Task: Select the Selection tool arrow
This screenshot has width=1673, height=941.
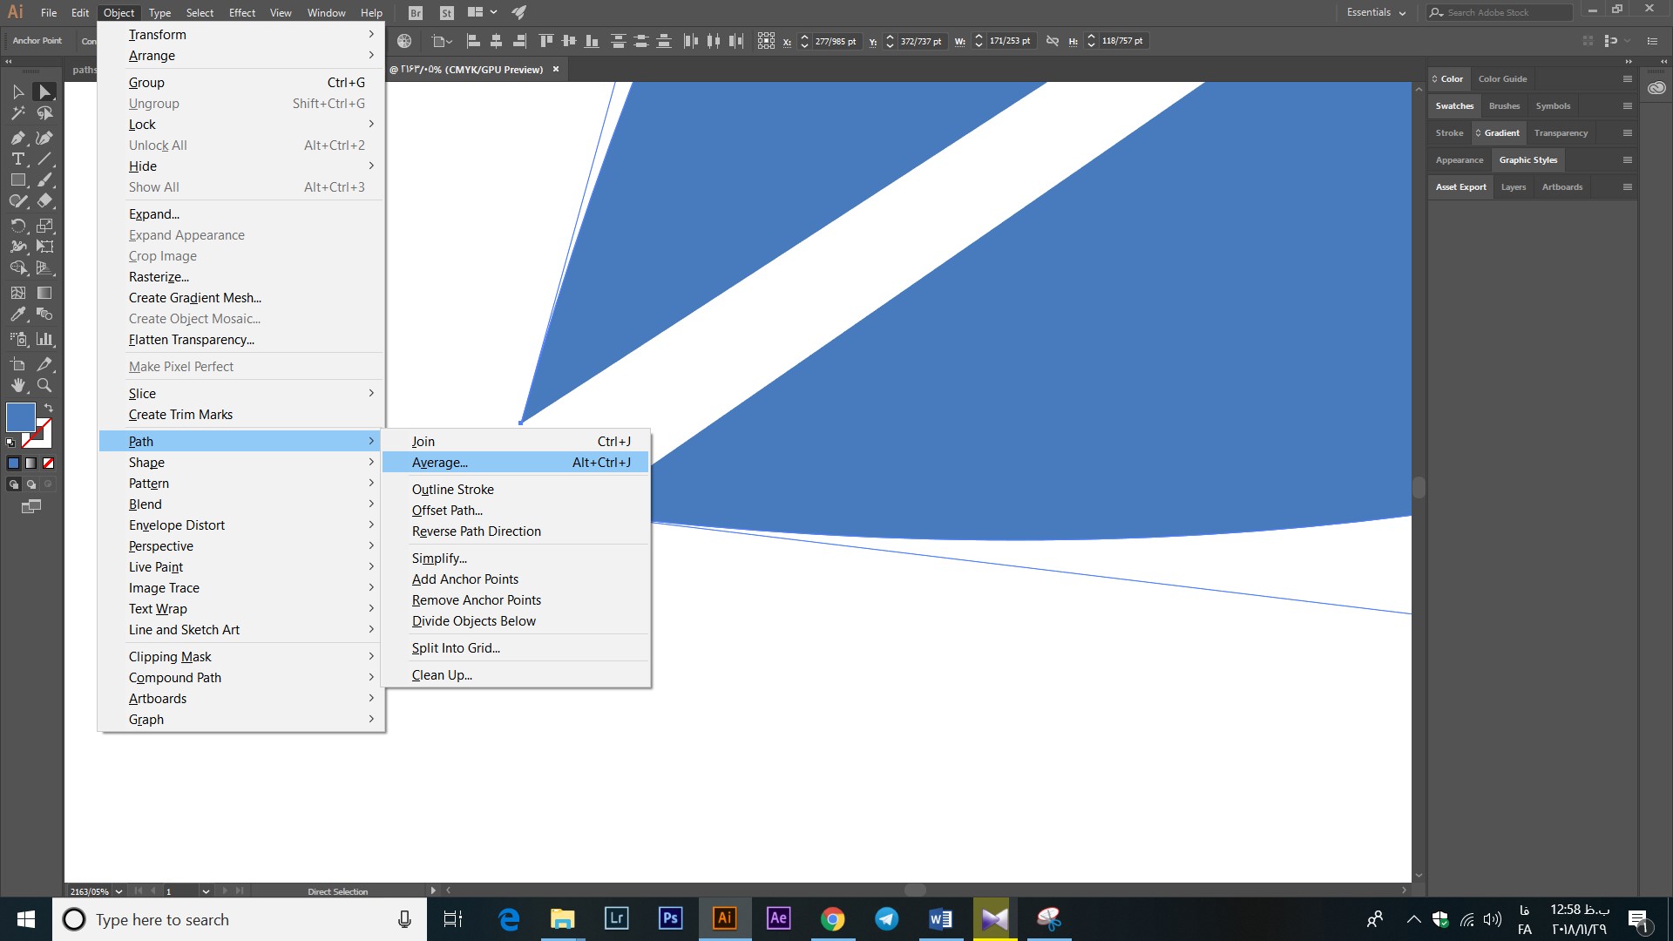Action: [x=18, y=92]
